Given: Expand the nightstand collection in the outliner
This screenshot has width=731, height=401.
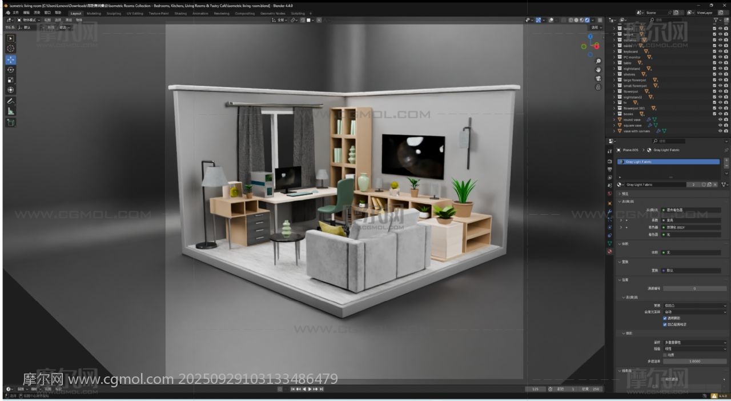Looking at the screenshot, I should coord(614,69).
